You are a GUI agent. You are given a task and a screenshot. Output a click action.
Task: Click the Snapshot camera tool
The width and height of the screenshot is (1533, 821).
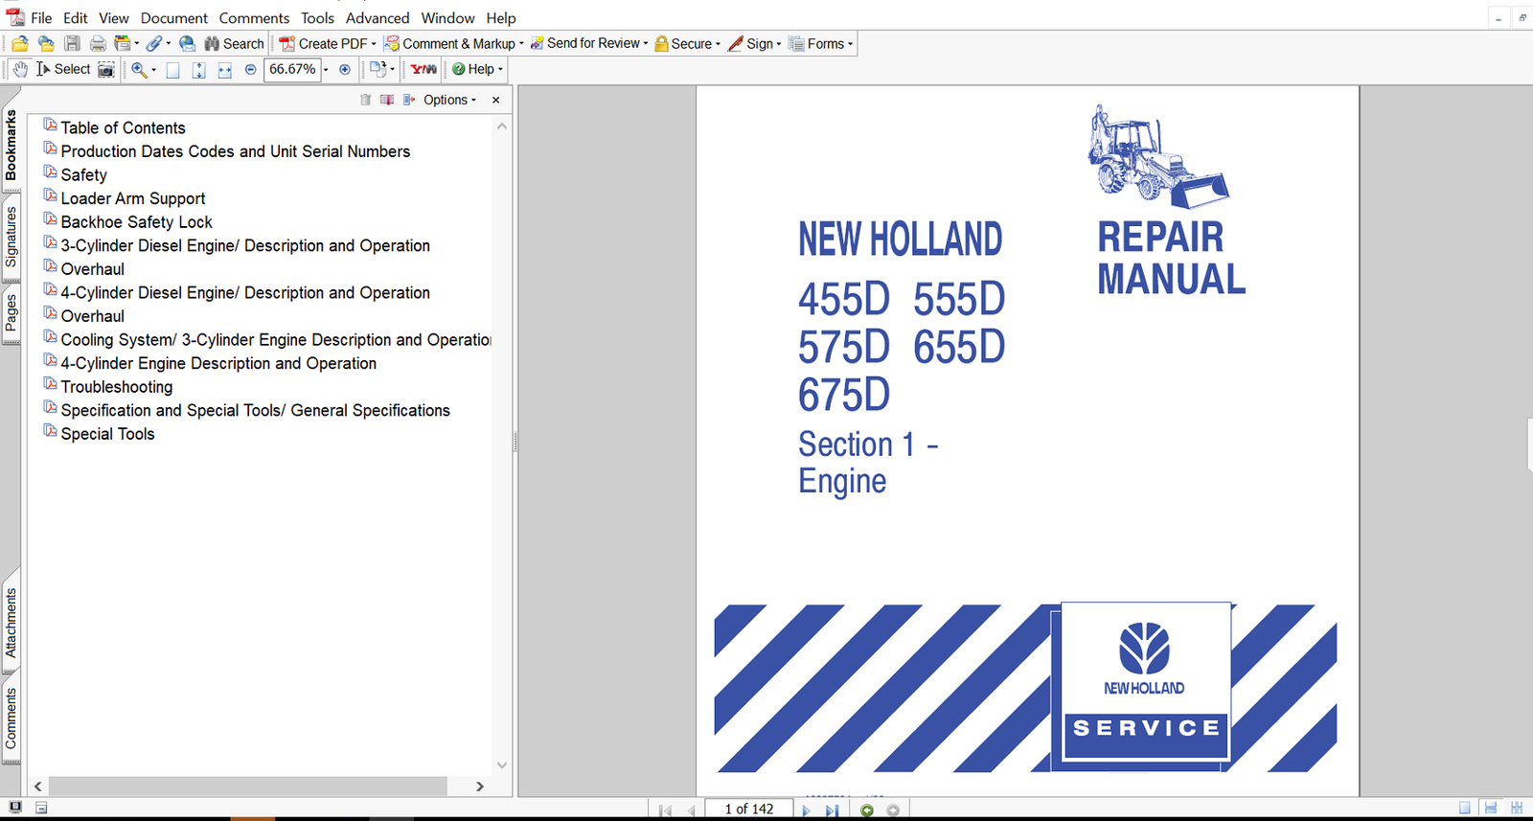pyautogui.click(x=106, y=69)
